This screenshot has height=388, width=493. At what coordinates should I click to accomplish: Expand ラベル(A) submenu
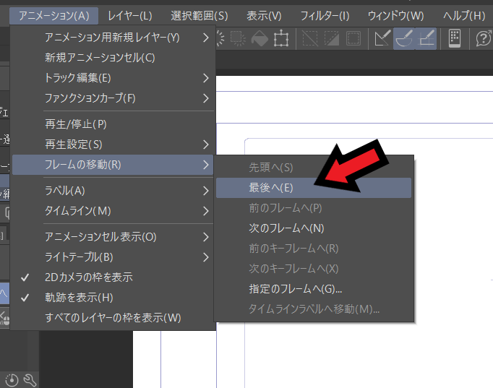click(x=113, y=191)
